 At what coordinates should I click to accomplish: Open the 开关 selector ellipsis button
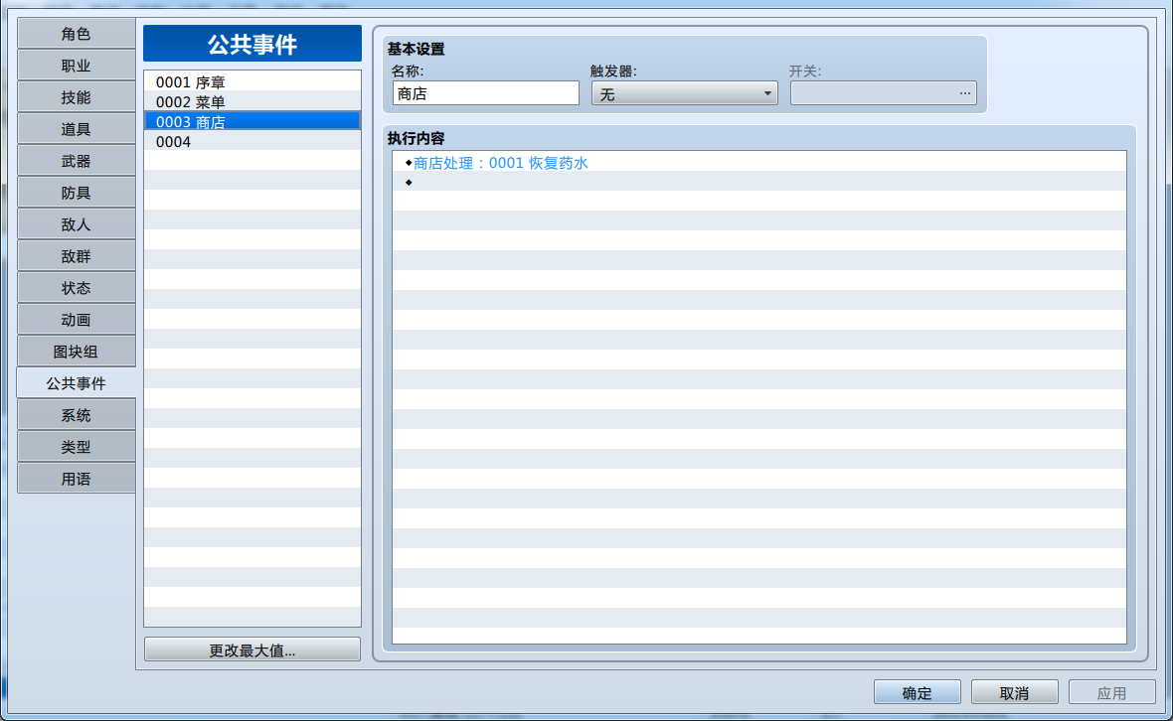pos(965,93)
